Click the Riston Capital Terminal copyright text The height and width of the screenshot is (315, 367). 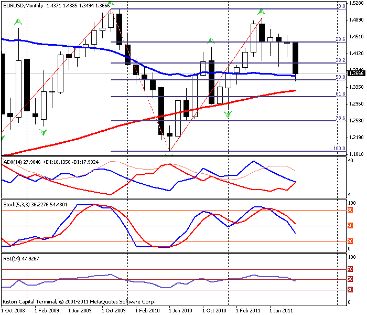pos(79,302)
